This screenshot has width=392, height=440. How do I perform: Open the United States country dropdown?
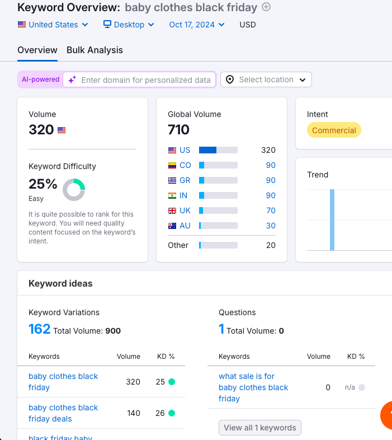pos(53,25)
